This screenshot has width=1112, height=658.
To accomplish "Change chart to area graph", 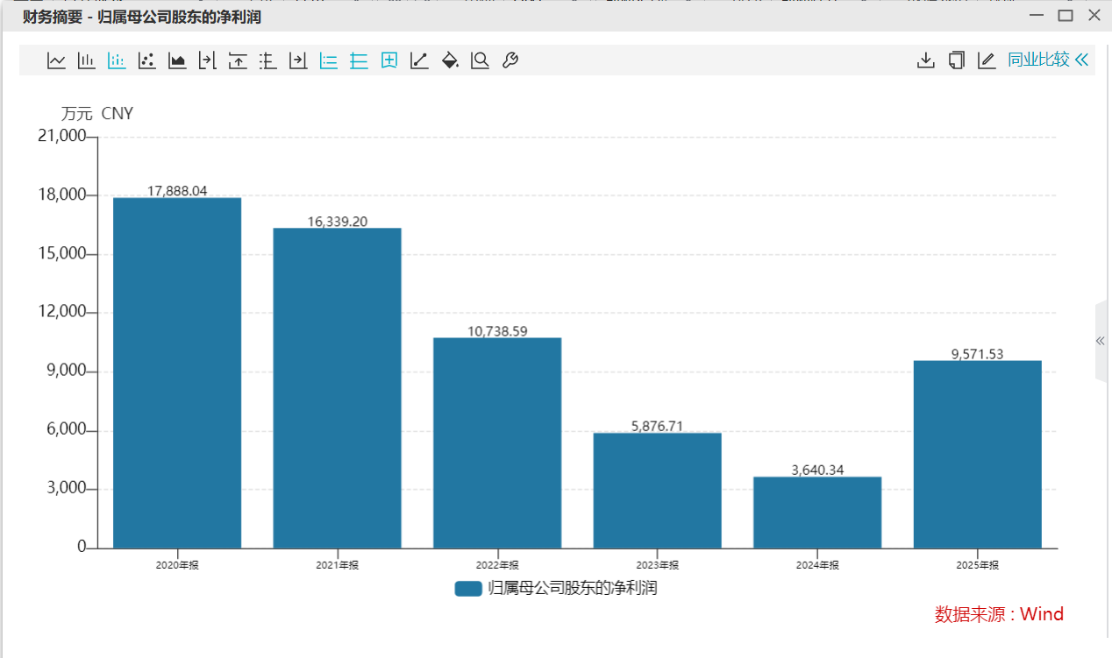I will pos(177,60).
